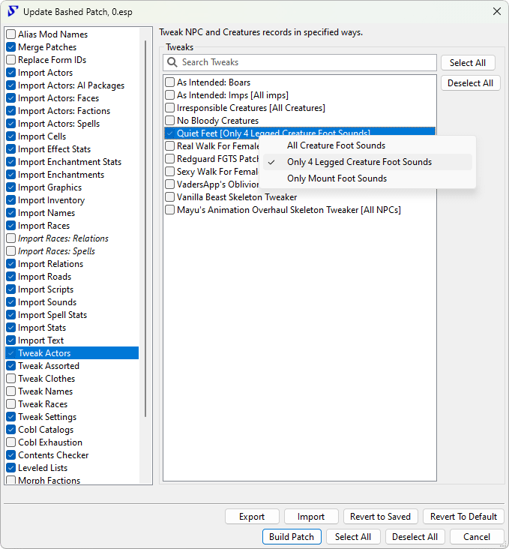Image resolution: width=509 pixels, height=549 pixels.
Task: Select the Quiet Feet tweak row
Action: click(x=300, y=133)
